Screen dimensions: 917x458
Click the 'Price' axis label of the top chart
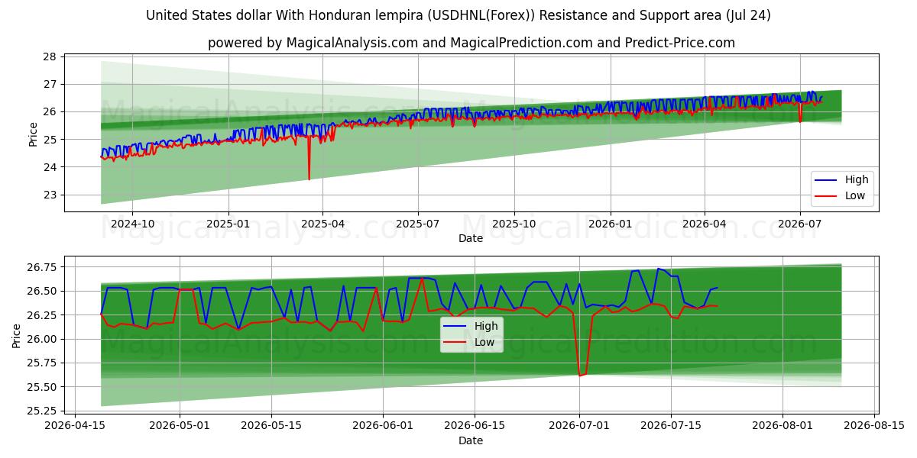(x=33, y=132)
